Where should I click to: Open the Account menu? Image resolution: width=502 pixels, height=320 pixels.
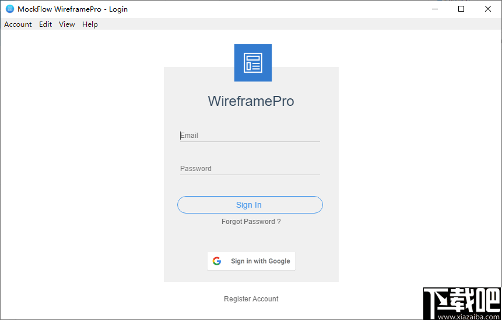coord(18,24)
